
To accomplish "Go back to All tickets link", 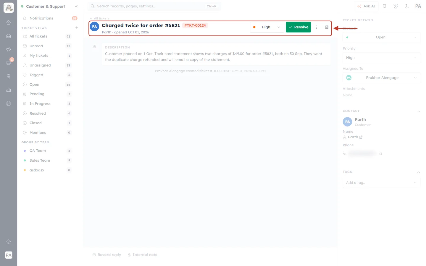I will (x=100, y=18).
